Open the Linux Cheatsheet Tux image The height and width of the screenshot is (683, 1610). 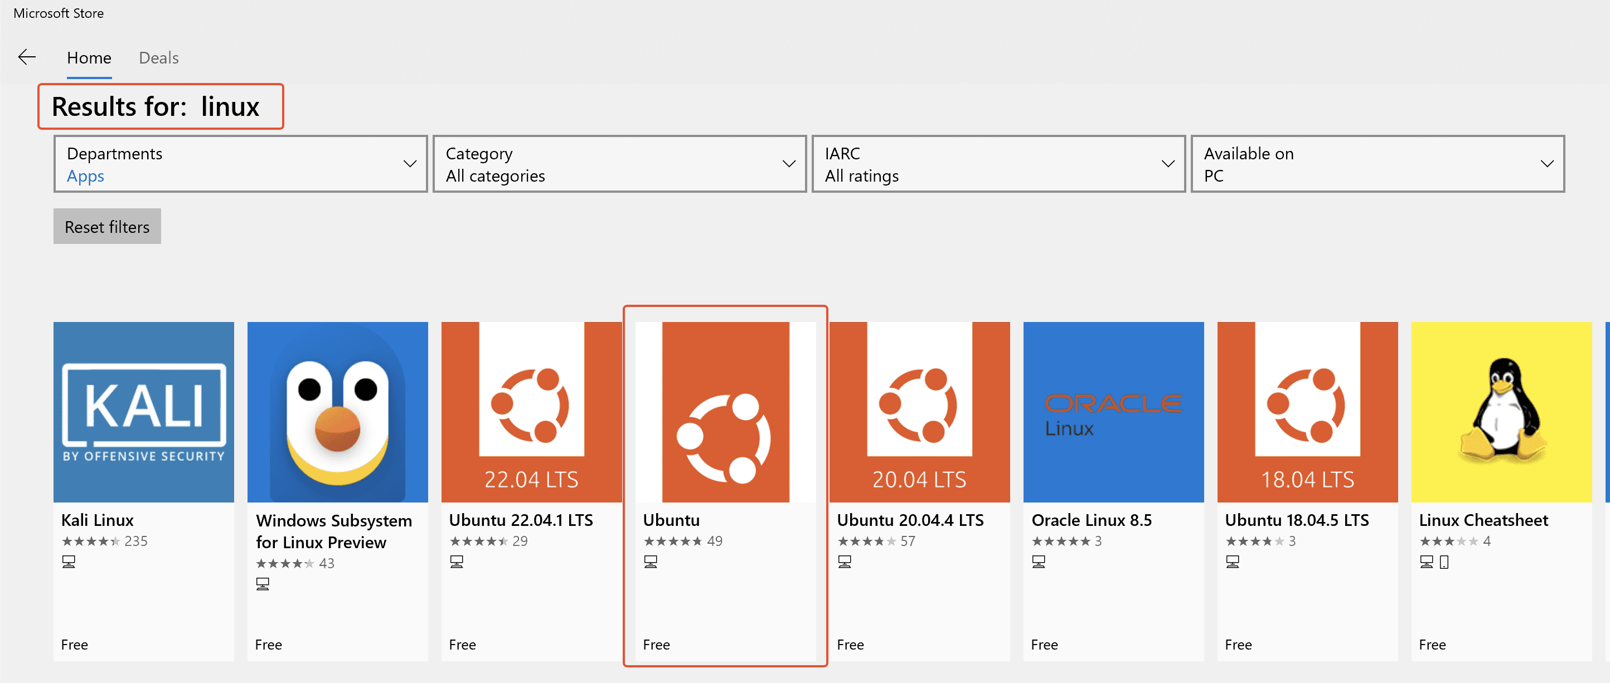coord(1501,412)
